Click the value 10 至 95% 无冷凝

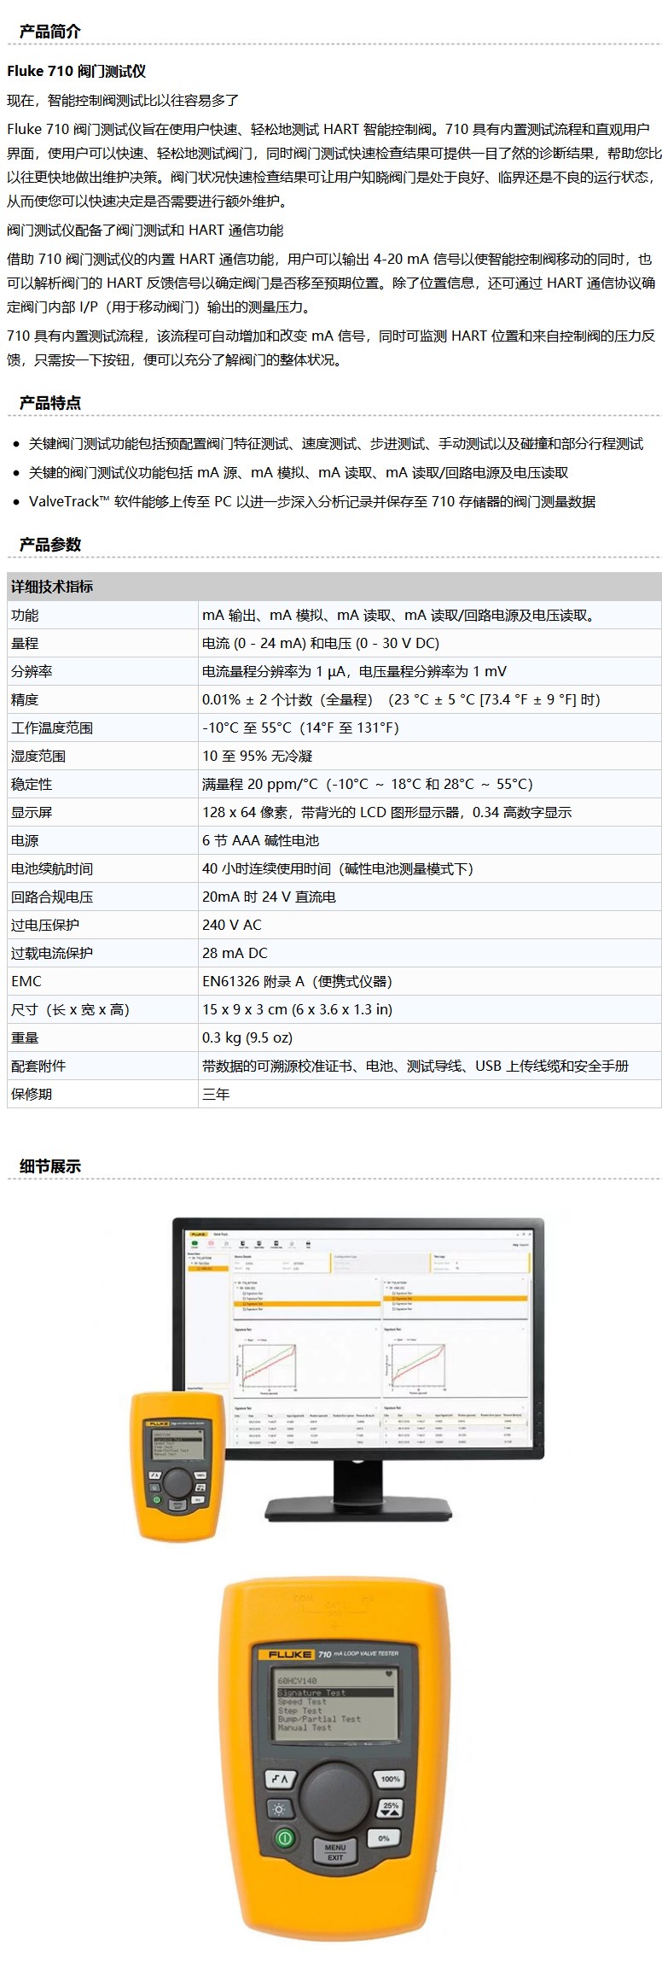(x=258, y=756)
